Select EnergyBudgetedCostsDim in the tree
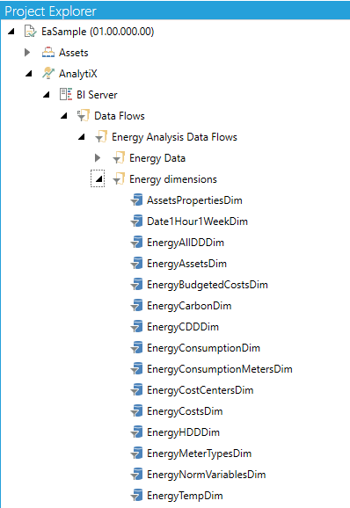Viewport: 350px width, 508px height. click(x=208, y=285)
